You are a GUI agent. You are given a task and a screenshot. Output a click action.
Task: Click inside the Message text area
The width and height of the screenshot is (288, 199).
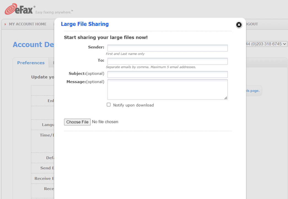(x=167, y=88)
